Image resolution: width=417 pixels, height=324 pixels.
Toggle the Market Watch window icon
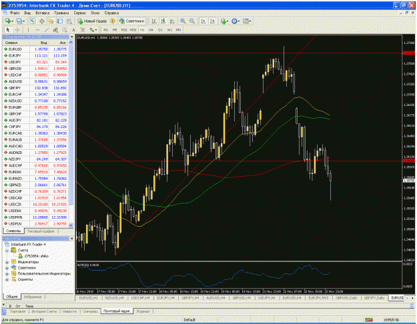point(33,21)
